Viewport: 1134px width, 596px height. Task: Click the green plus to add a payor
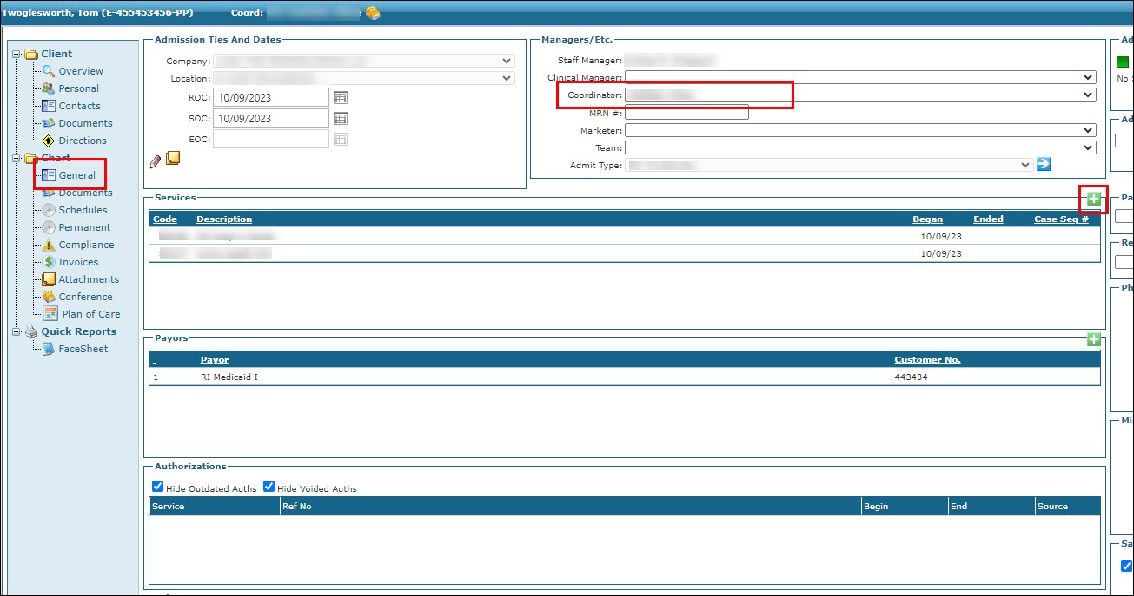point(1093,339)
